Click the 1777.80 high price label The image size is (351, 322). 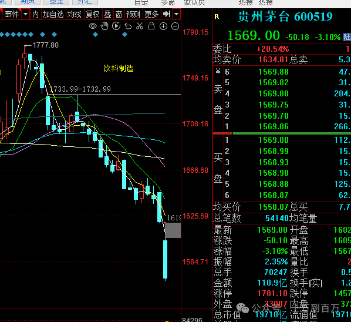click(45, 45)
